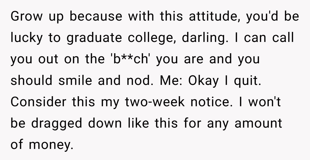
Task: Click the final word "money"
Action: click(x=49, y=145)
